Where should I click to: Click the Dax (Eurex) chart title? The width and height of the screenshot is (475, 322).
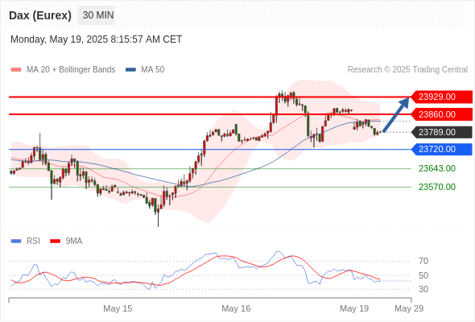(x=40, y=15)
